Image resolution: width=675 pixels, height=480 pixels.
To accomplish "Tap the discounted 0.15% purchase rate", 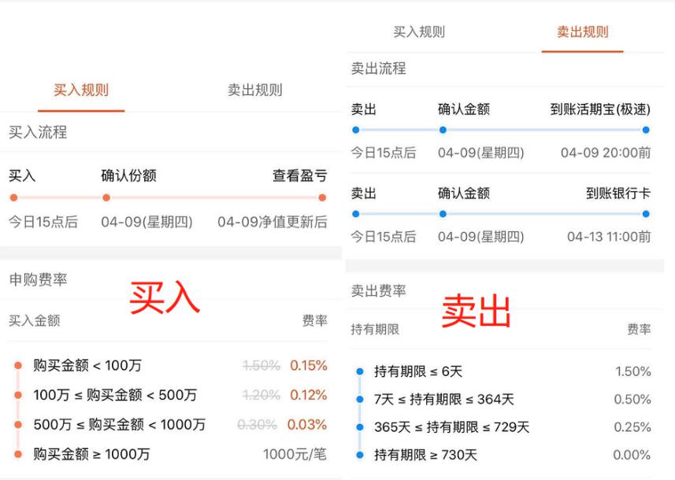I will pyautogui.click(x=308, y=365).
